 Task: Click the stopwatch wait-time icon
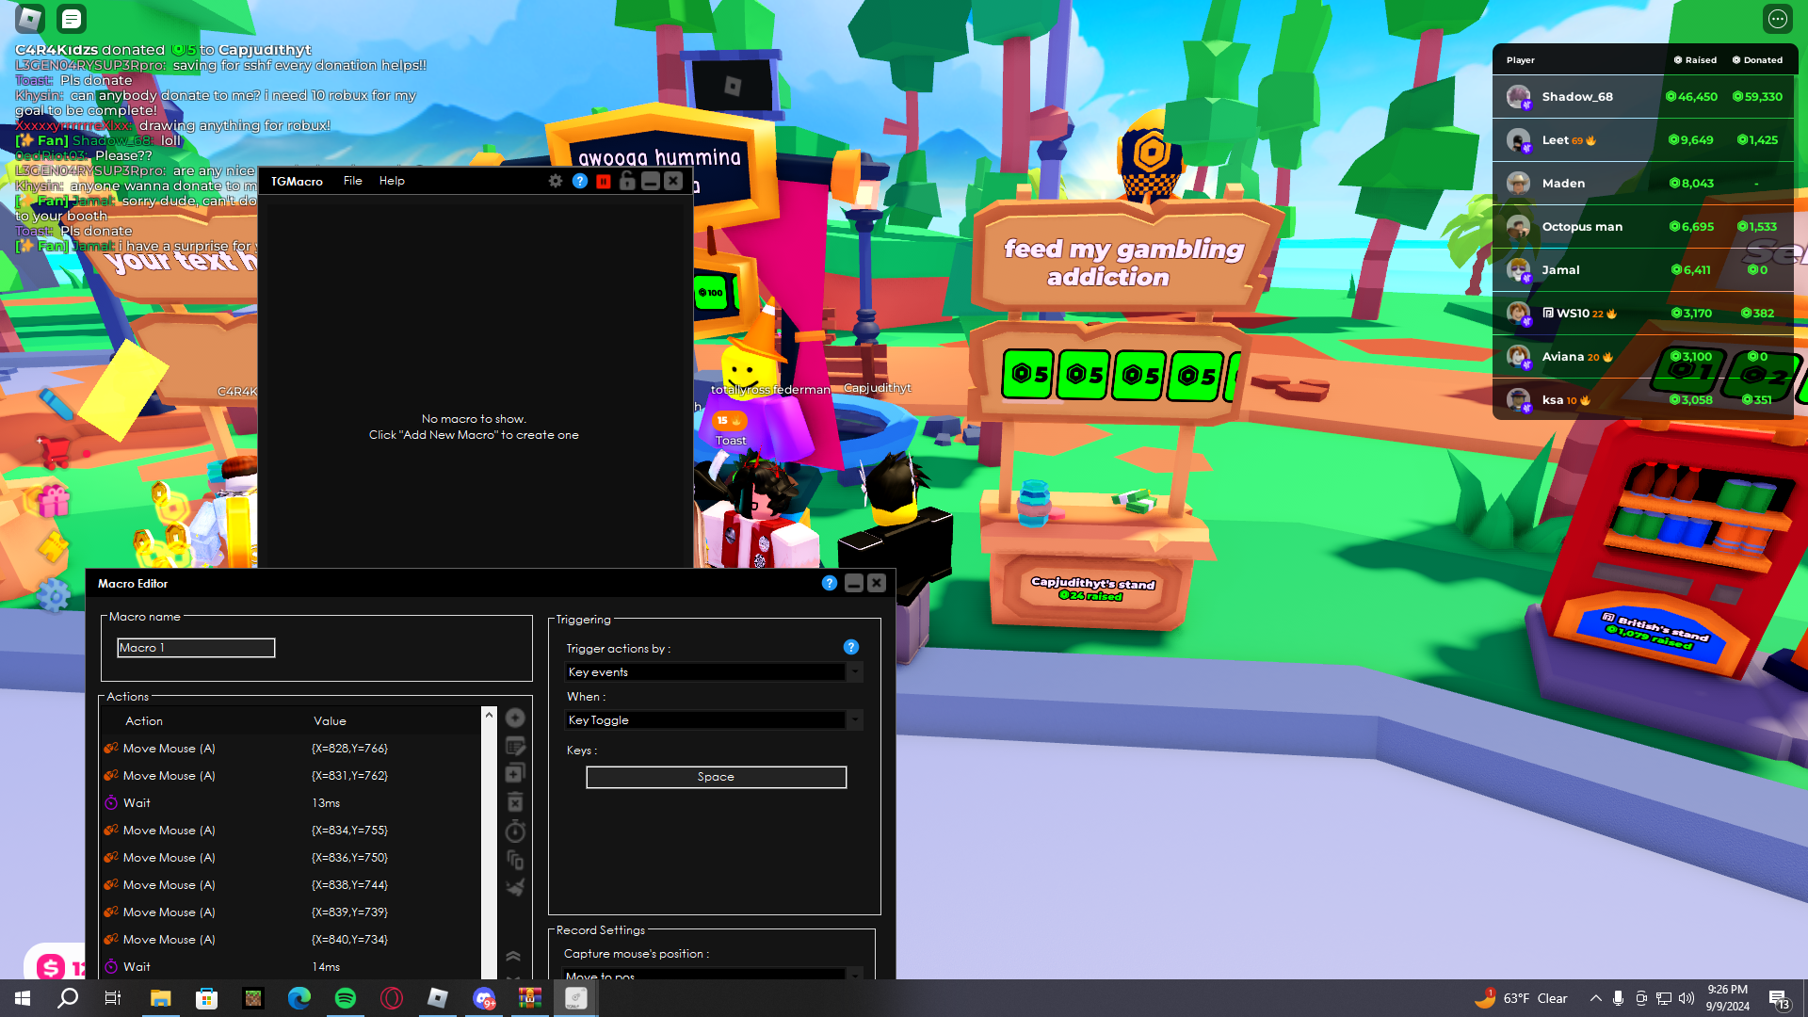[x=515, y=831]
